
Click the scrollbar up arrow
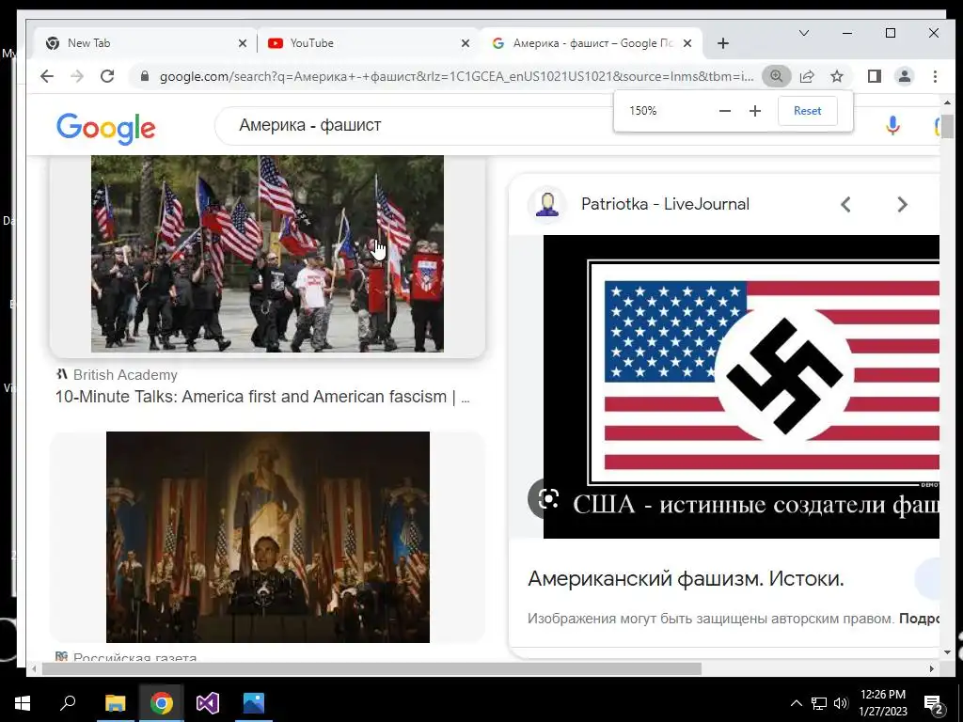(947, 102)
